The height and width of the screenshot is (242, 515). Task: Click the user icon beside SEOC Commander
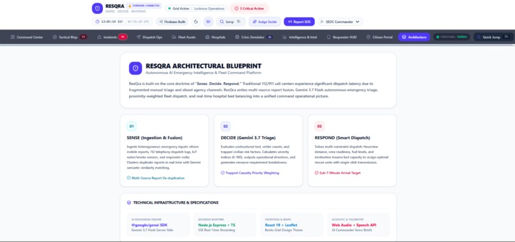(x=322, y=22)
